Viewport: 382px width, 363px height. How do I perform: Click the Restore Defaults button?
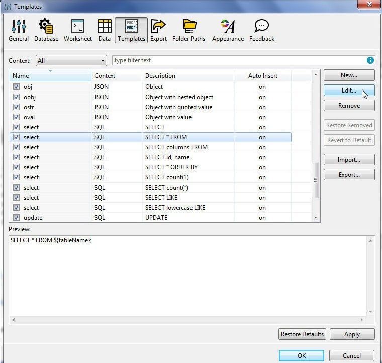coord(302,334)
